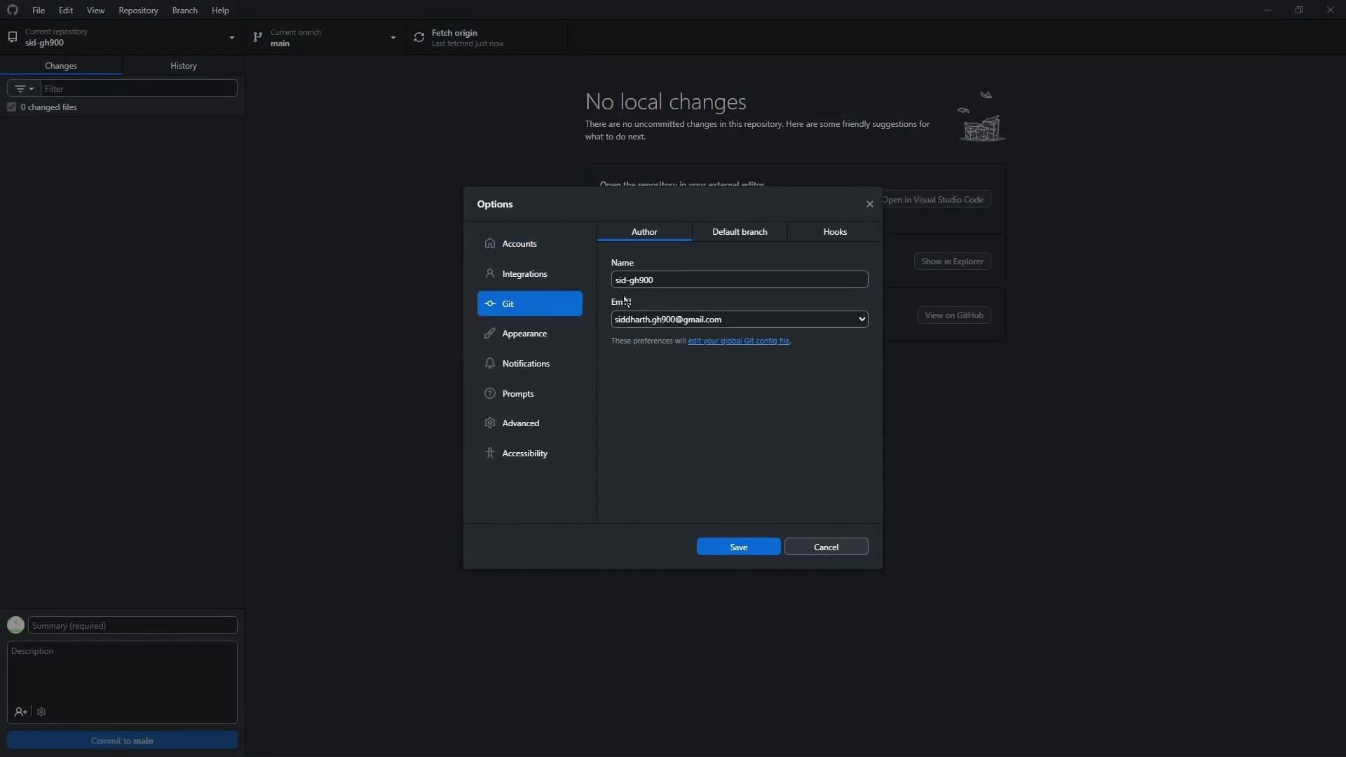This screenshot has height=757, width=1346.
Task: Open the Edit menu
Action: point(66,10)
